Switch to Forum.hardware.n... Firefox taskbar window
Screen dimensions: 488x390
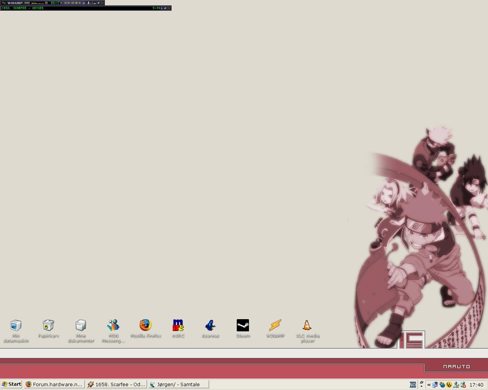54,384
